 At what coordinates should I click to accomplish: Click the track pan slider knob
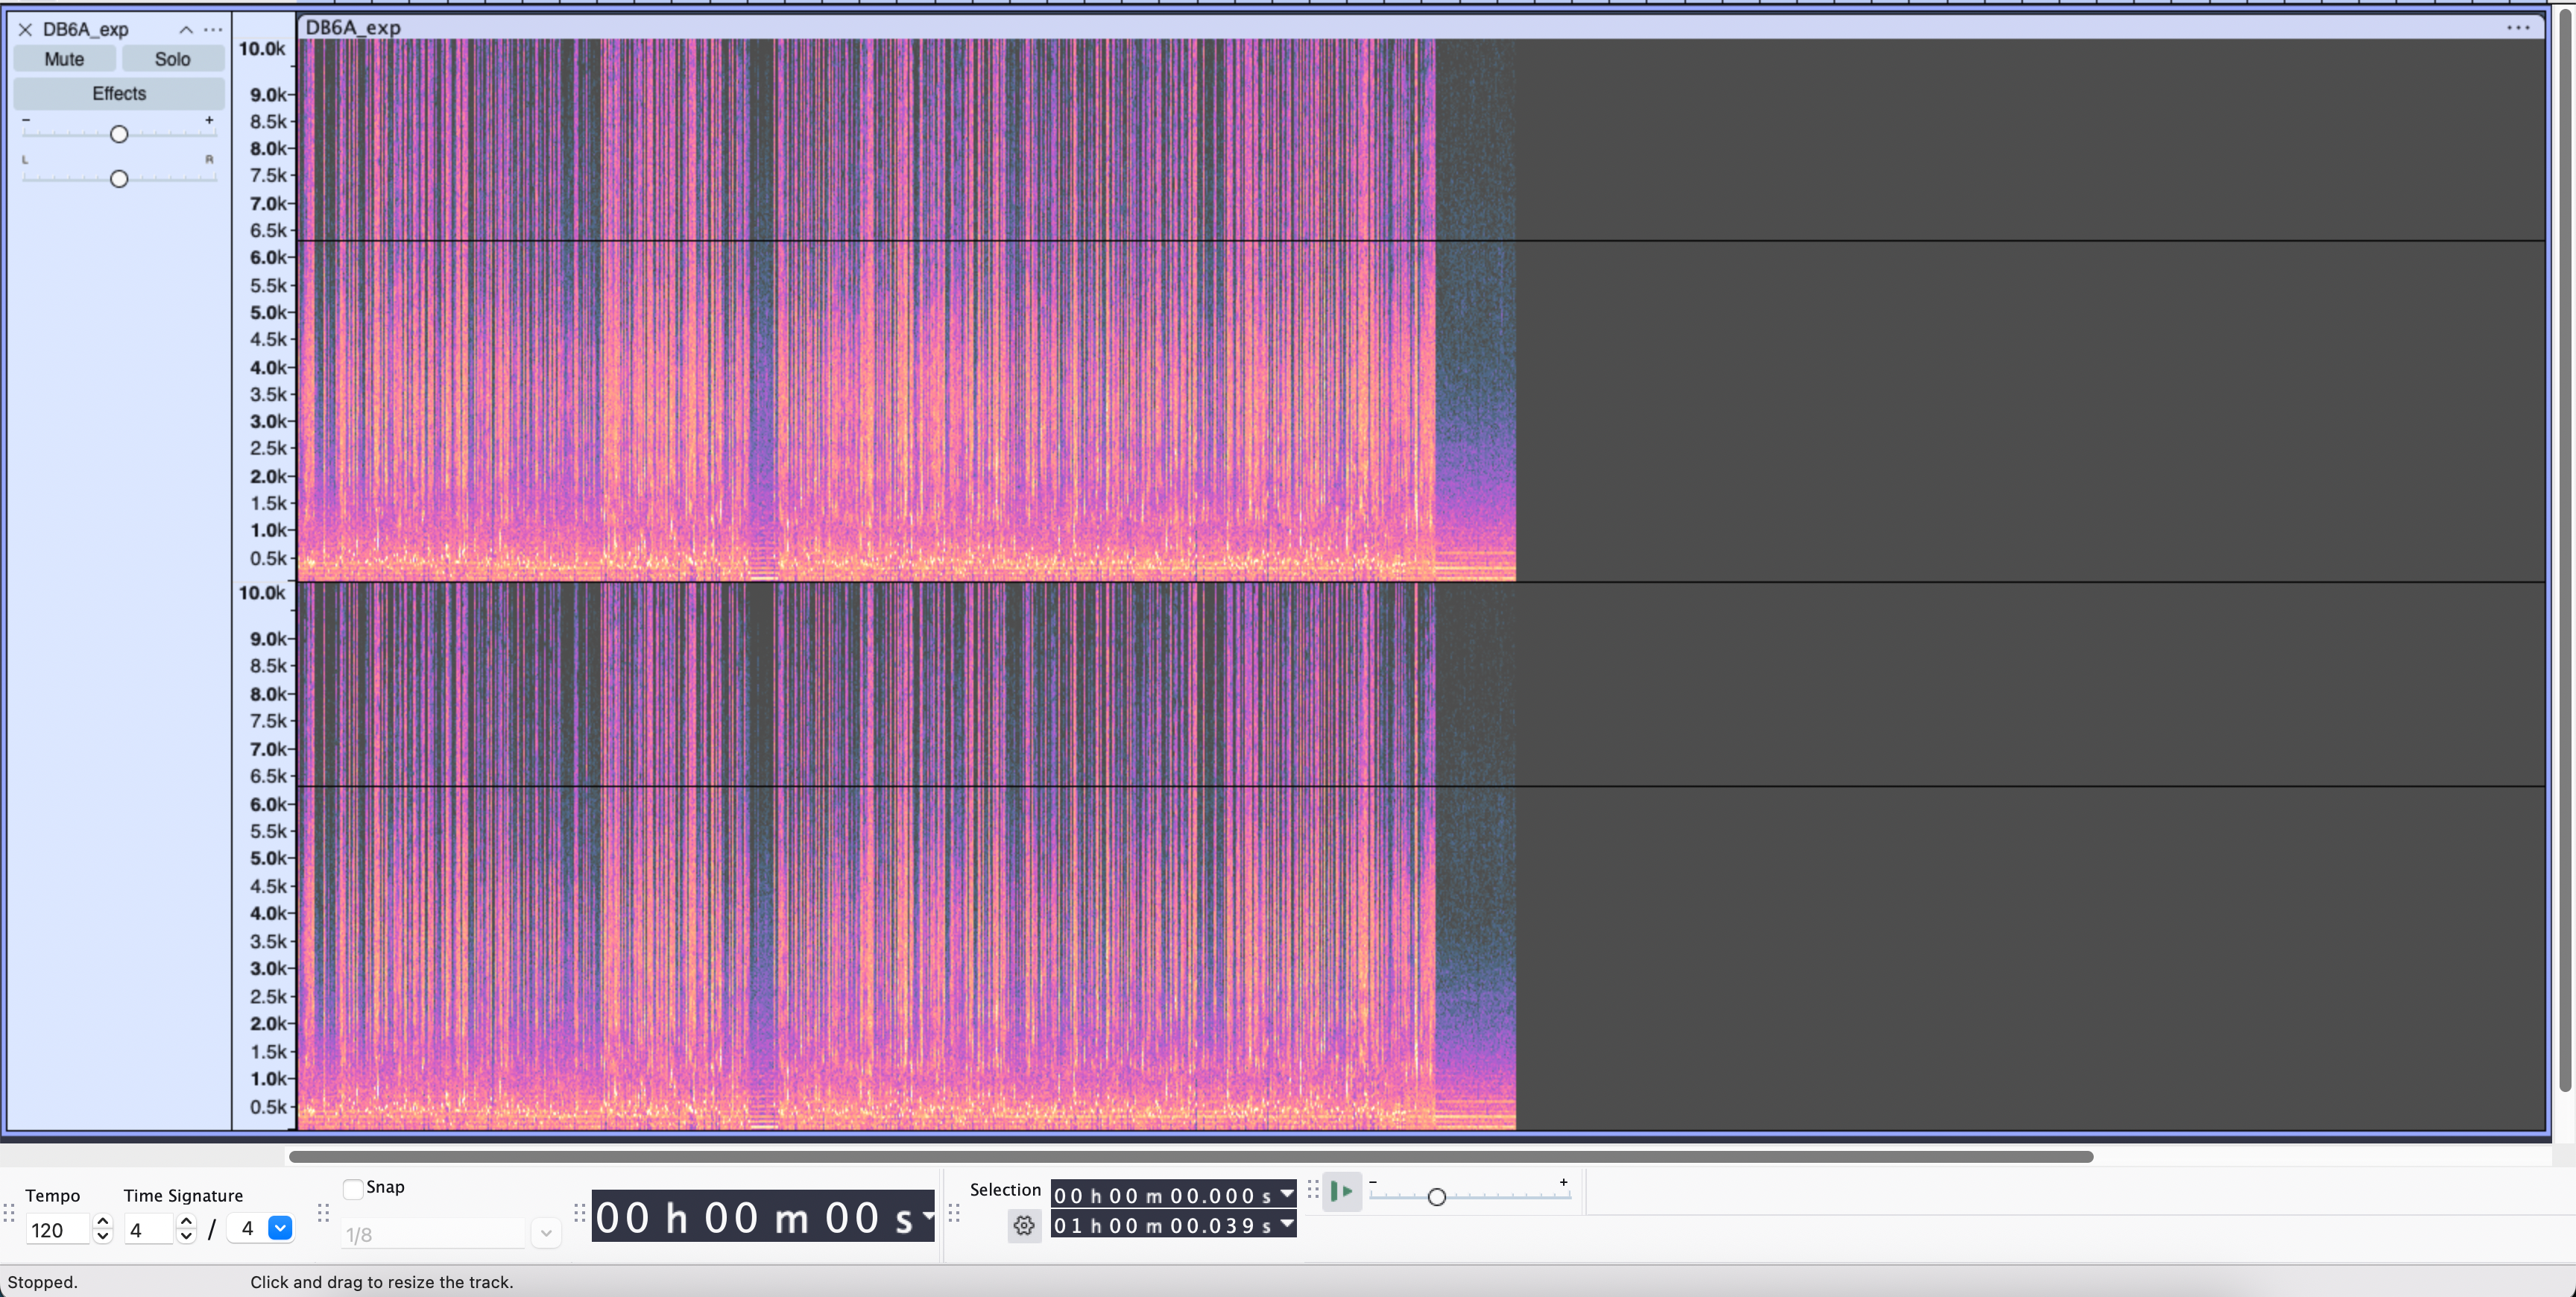coord(119,179)
